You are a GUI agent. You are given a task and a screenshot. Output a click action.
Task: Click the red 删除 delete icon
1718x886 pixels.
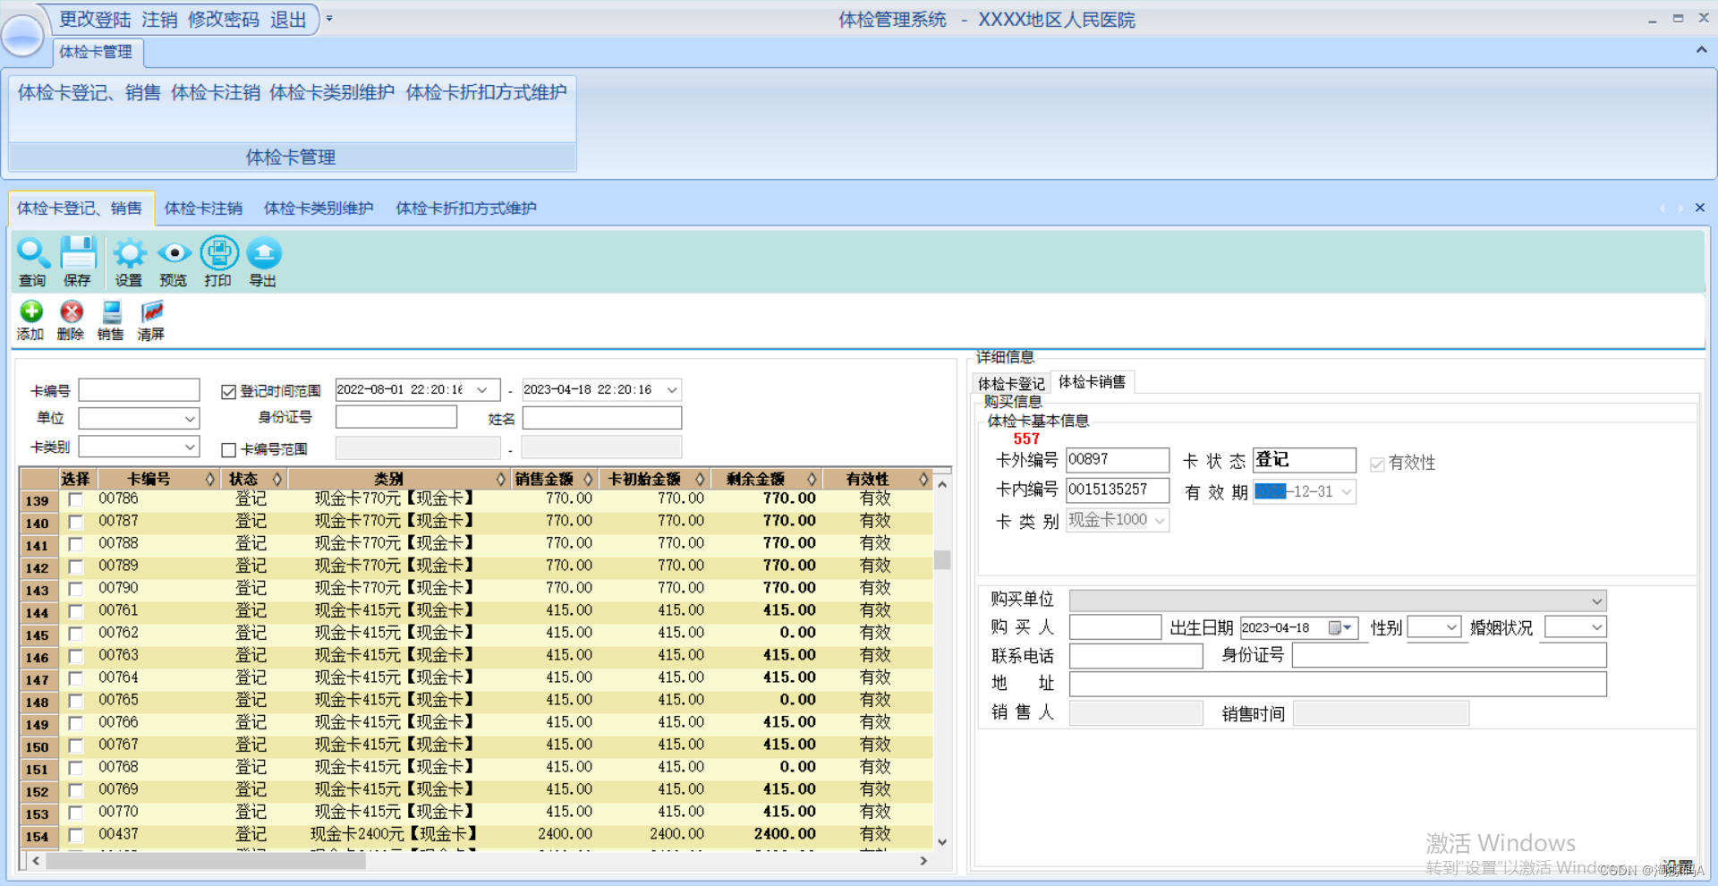point(72,311)
